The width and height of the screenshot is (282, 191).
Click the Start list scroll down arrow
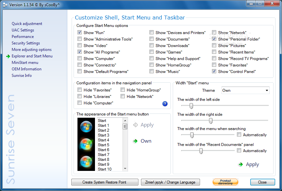tap(125, 169)
